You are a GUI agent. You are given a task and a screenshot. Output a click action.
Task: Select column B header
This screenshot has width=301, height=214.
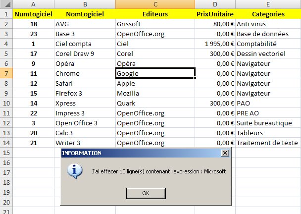click(85, 4)
